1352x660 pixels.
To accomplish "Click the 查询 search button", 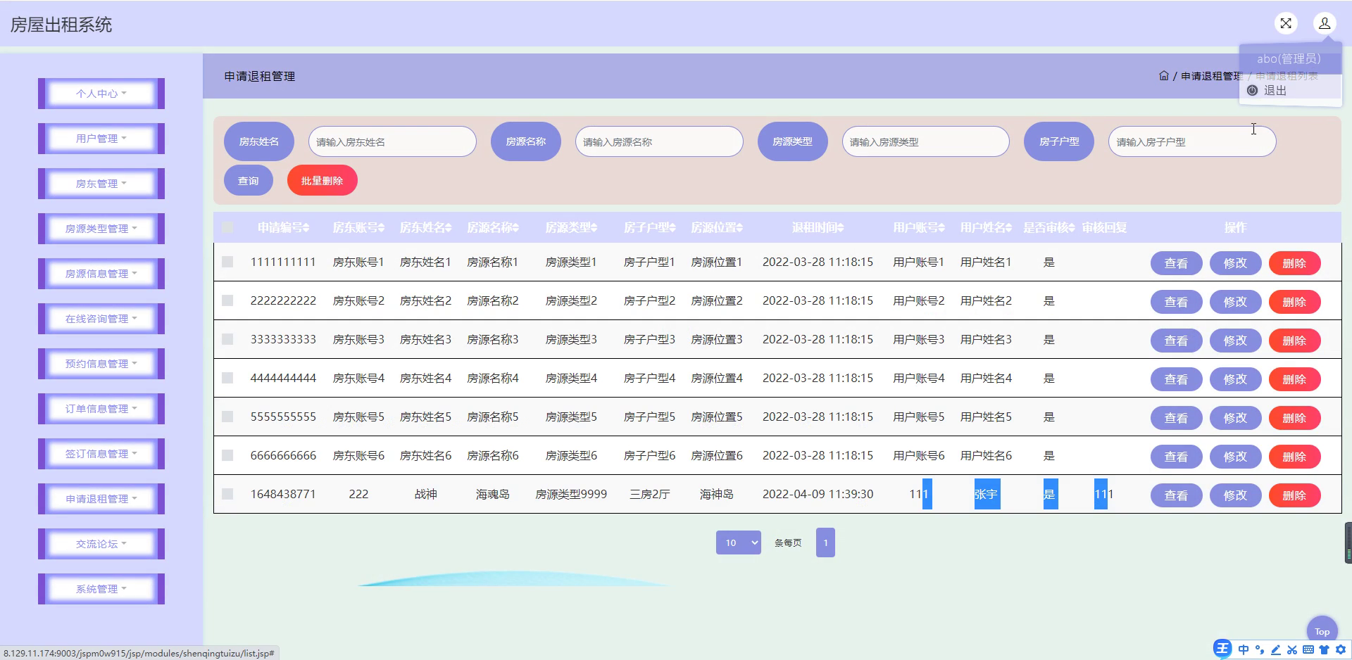I will (248, 181).
